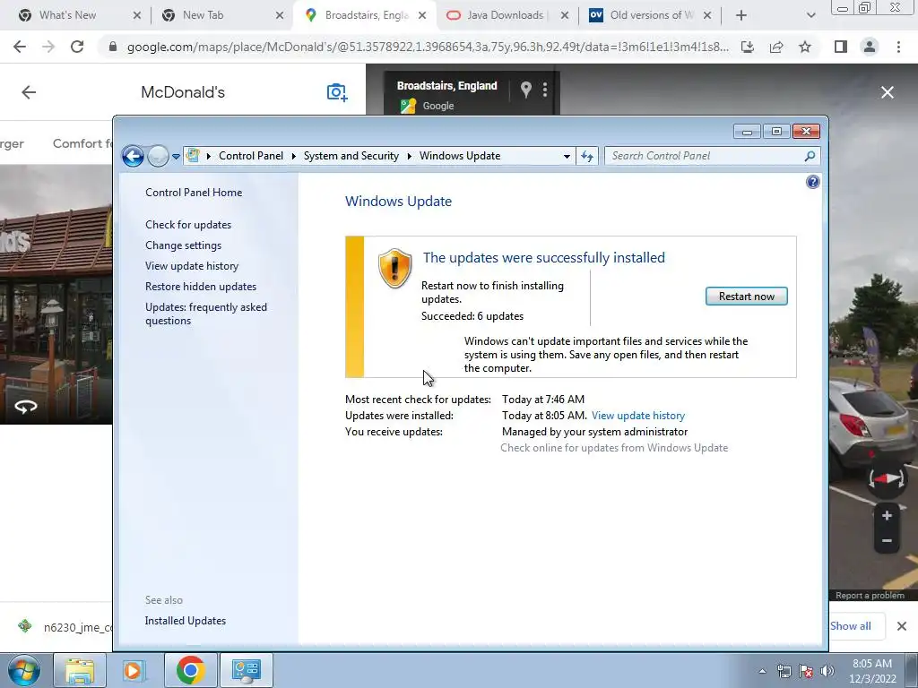Close the Chrome downloads bar
Screen dimensions: 918x688
[902, 626]
